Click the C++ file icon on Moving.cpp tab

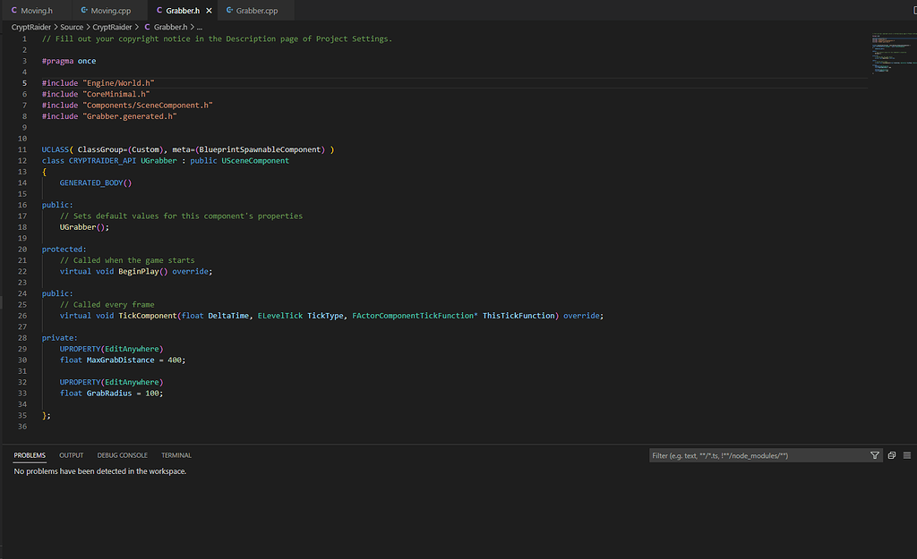pyautogui.click(x=83, y=10)
